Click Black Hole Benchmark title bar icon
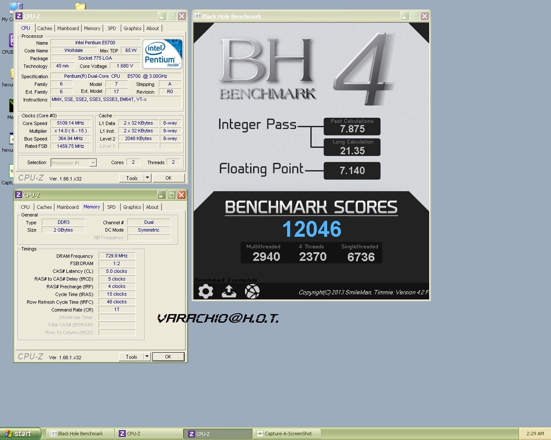 coord(197,16)
